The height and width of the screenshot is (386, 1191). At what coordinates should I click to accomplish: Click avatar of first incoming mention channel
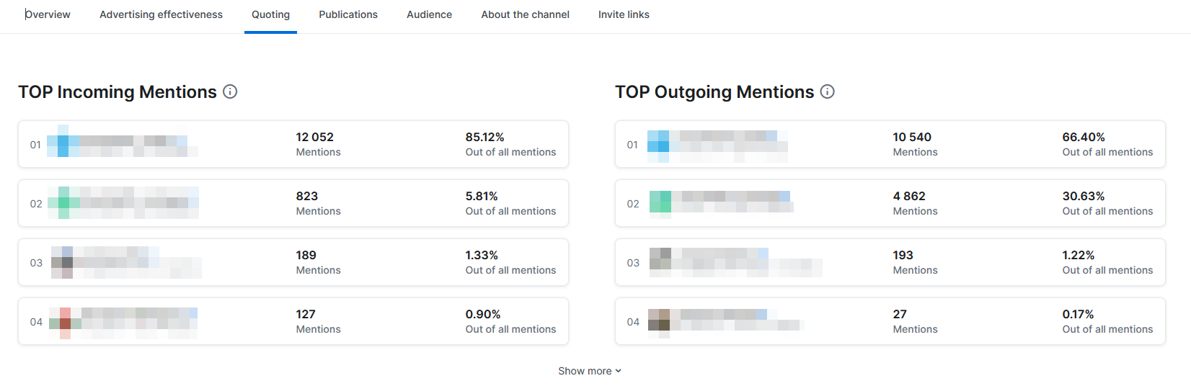click(x=62, y=144)
